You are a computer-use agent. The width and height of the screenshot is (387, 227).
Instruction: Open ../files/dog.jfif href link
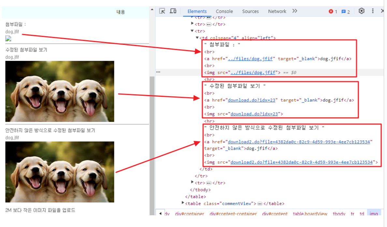[x=250, y=59]
